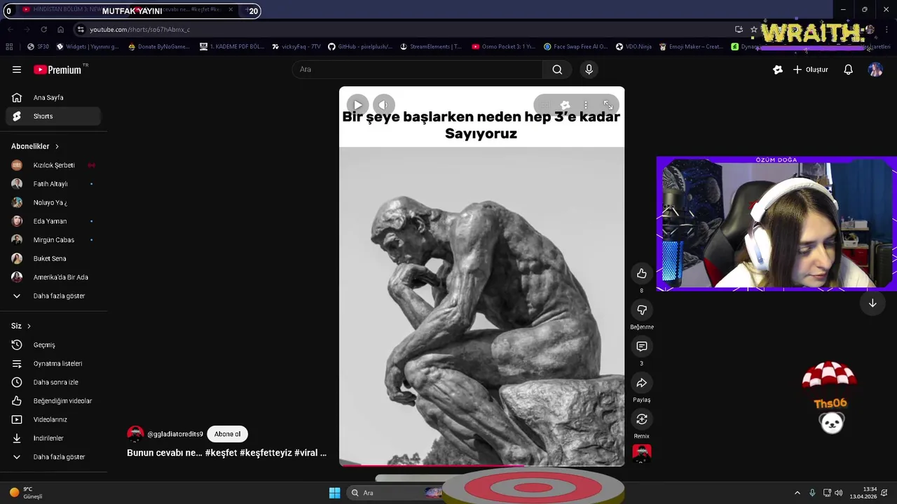897x504 pixels.
Task: Open the Buket Sena subscription channel
Action: point(53,258)
